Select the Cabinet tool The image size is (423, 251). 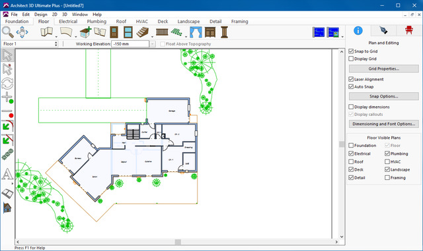click(x=210, y=32)
